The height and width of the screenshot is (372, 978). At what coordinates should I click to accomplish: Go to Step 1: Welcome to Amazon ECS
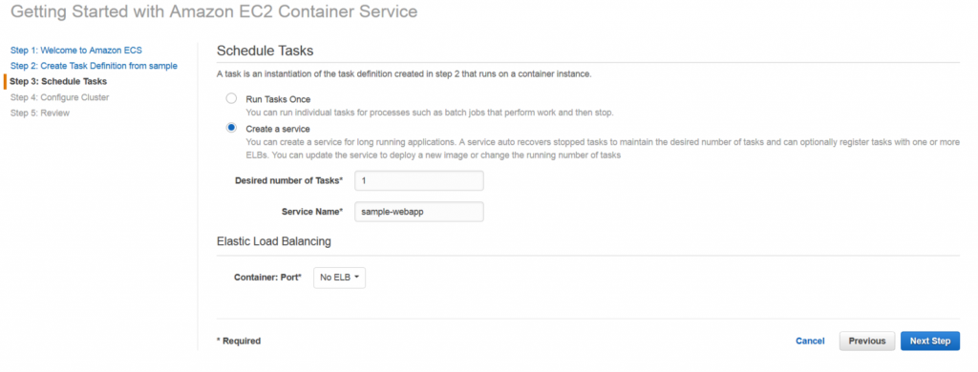[x=71, y=50]
